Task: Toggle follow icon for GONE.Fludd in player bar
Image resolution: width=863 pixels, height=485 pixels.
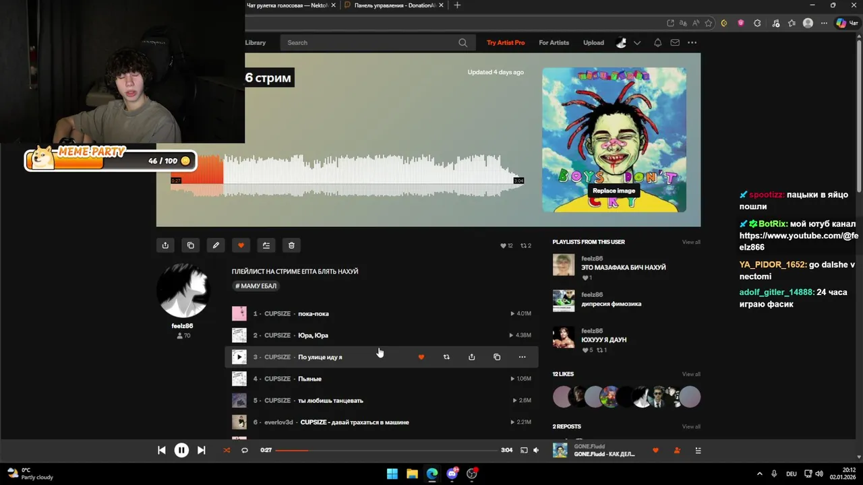Action: 677,450
